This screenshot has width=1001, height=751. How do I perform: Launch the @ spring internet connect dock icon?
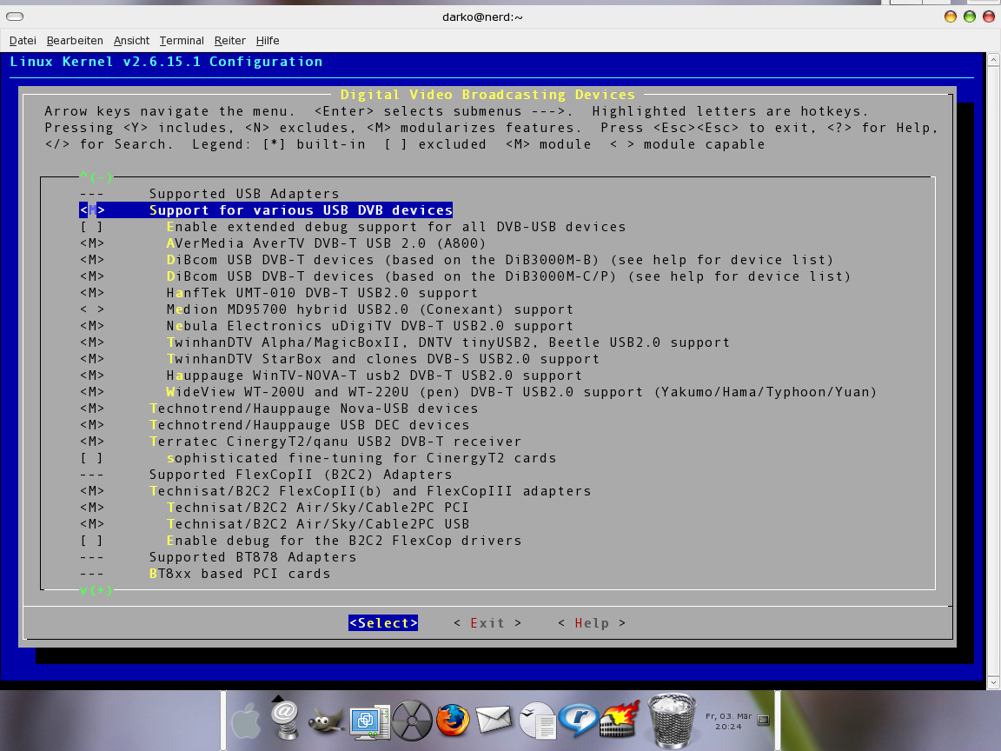pos(284,719)
